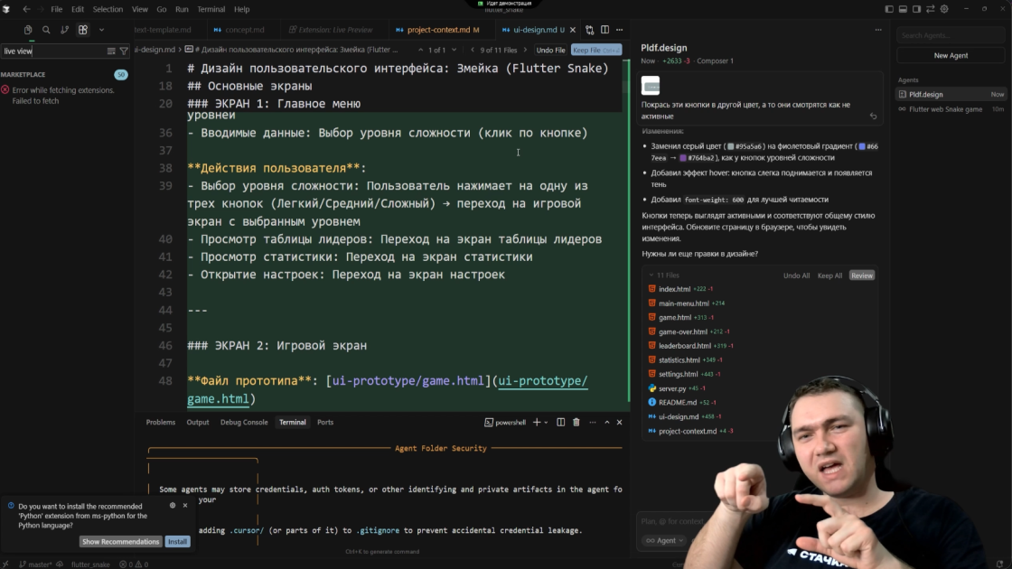This screenshot has width=1012, height=569.
Task: Maximize the panel with up chevron
Action: 606,422
